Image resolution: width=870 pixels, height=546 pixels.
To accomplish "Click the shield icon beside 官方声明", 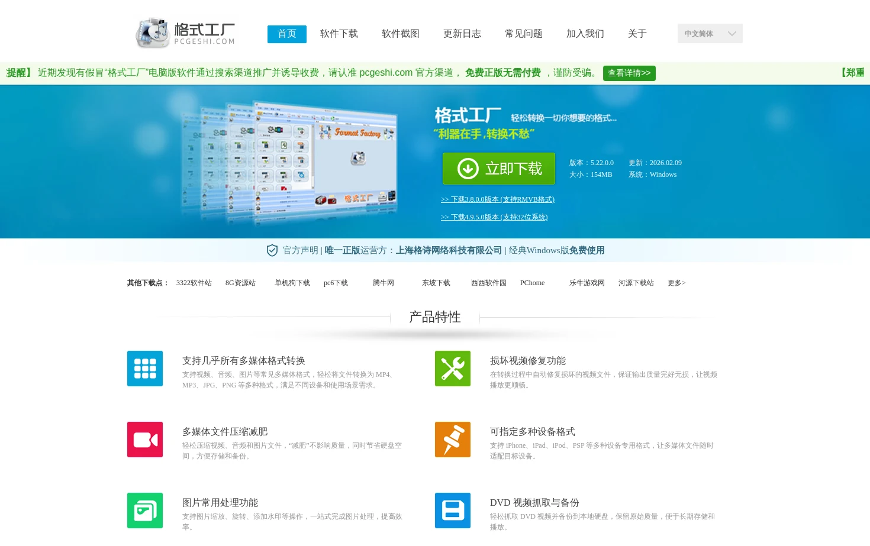I will pyautogui.click(x=272, y=250).
